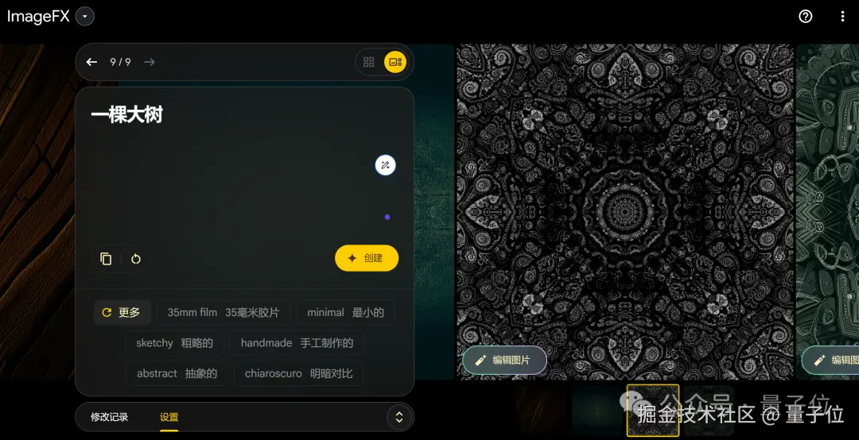859x440 pixels.
Task: Add the minimal 最小的 style chip
Action: point(346,312)
